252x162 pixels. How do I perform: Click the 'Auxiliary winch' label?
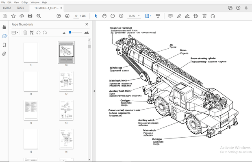coord(146,120)
